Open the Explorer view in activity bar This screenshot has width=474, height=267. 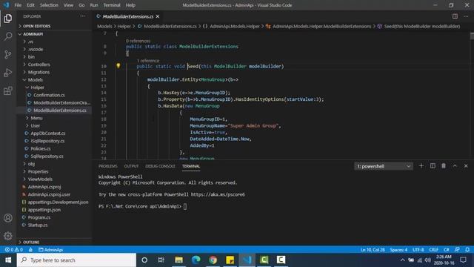(8, 19)
